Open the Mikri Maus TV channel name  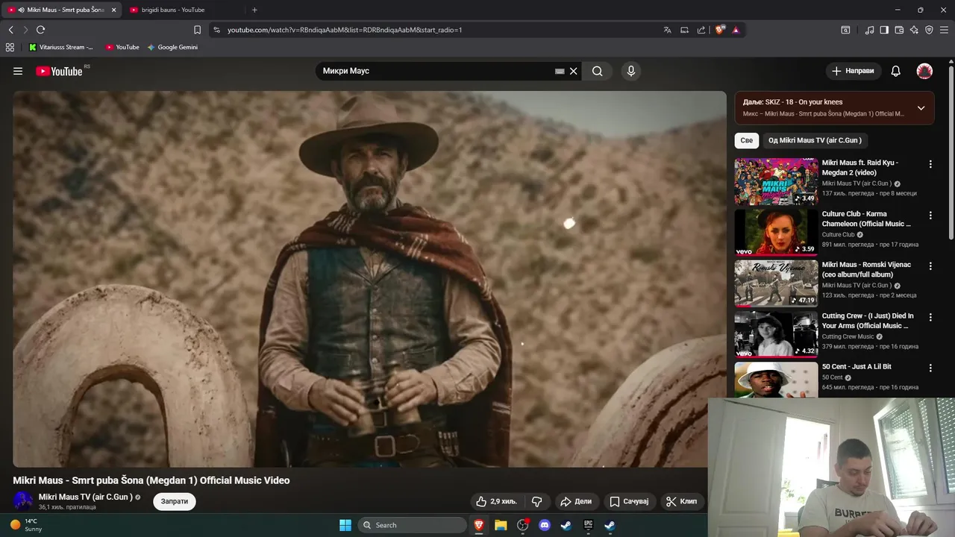85,497
